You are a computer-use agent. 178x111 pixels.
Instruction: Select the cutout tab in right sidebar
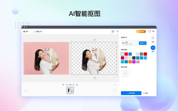point(153,39)
